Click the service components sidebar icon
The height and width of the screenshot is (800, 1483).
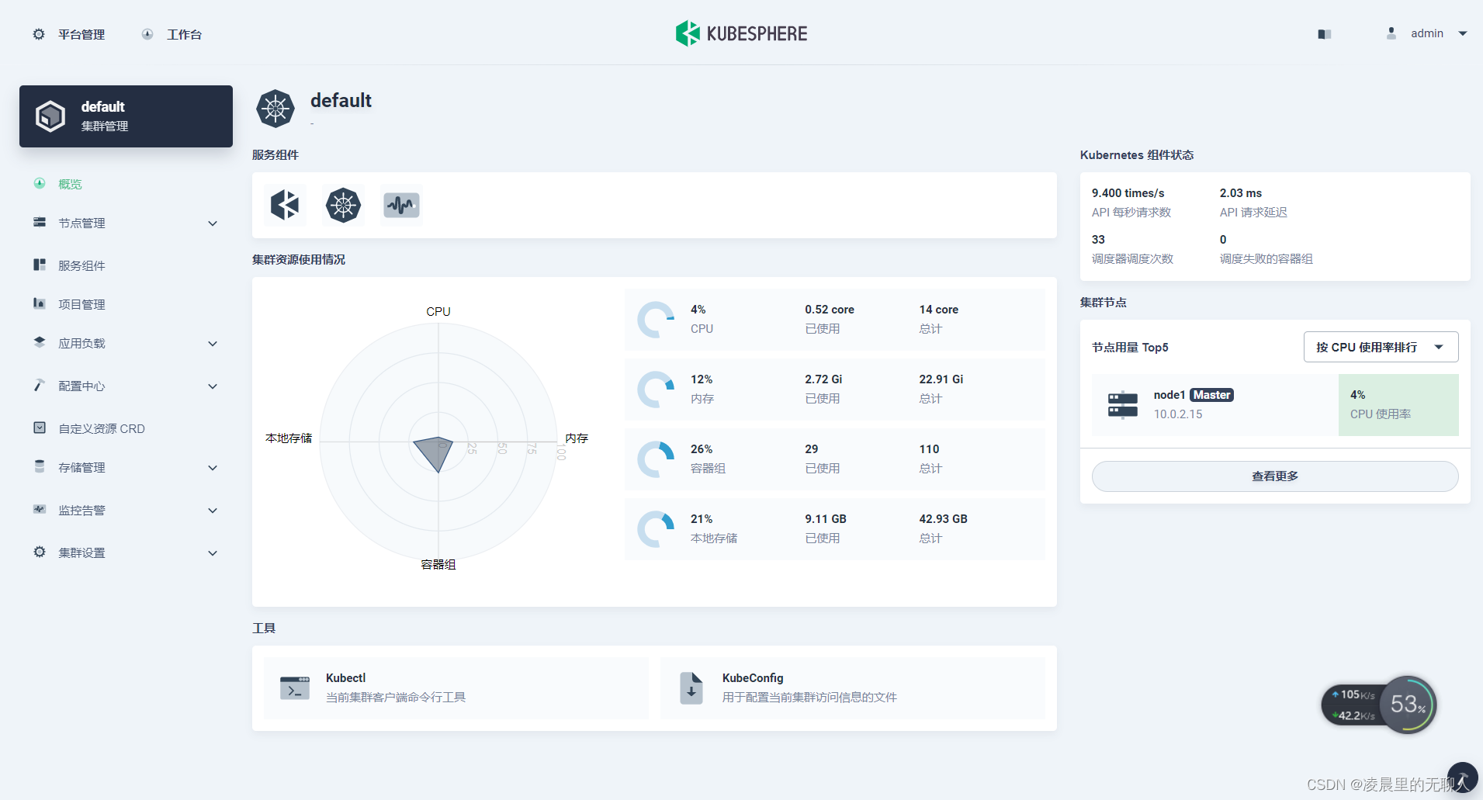coord(40,265)
